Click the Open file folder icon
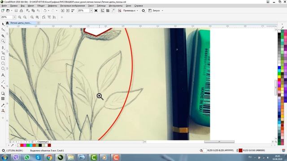 8,11
